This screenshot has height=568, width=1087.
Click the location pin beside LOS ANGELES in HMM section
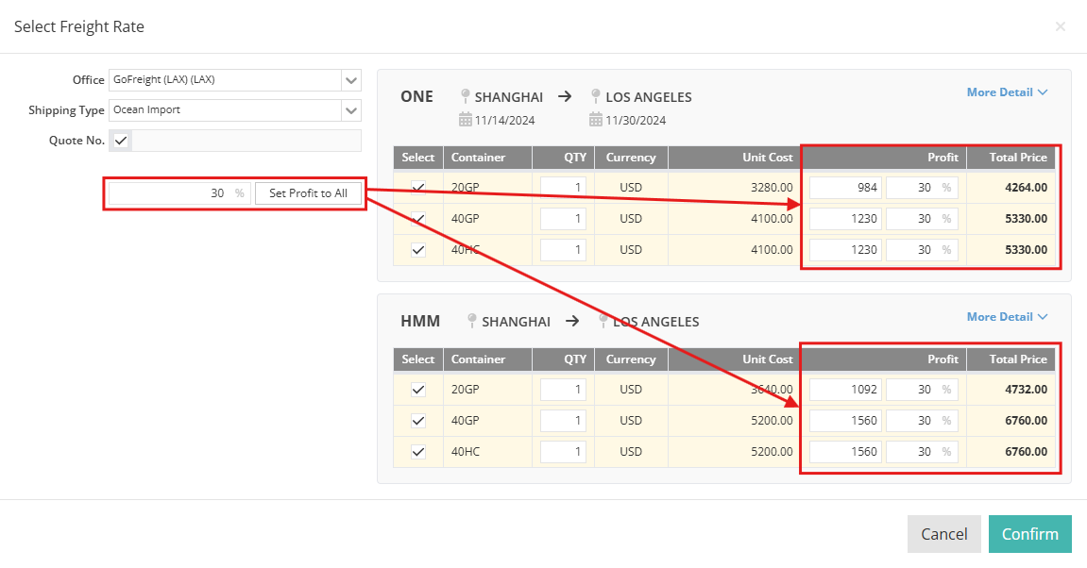603,321
